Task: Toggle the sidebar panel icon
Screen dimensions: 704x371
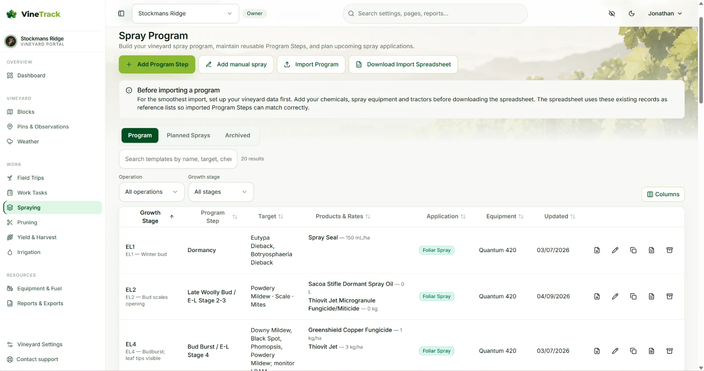Action: pyautogui.click(x=121, y=14)
